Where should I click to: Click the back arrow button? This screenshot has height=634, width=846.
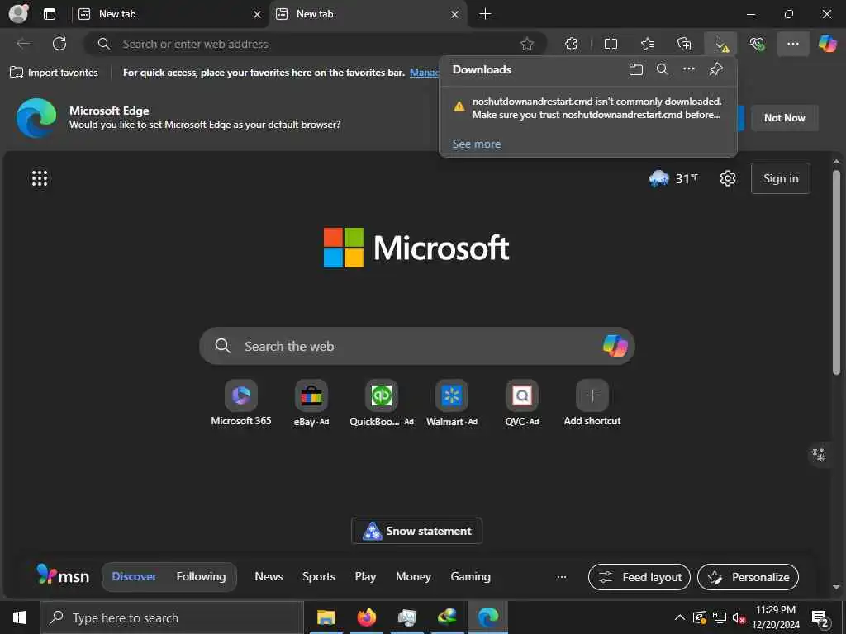pyautogui.click(x=23, y=44)
